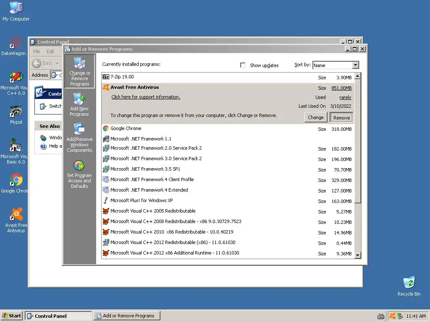430x322 pixels.
Task: Click .NET Framework 3.5 SP1 icon
Action: [x=105, y=169]
